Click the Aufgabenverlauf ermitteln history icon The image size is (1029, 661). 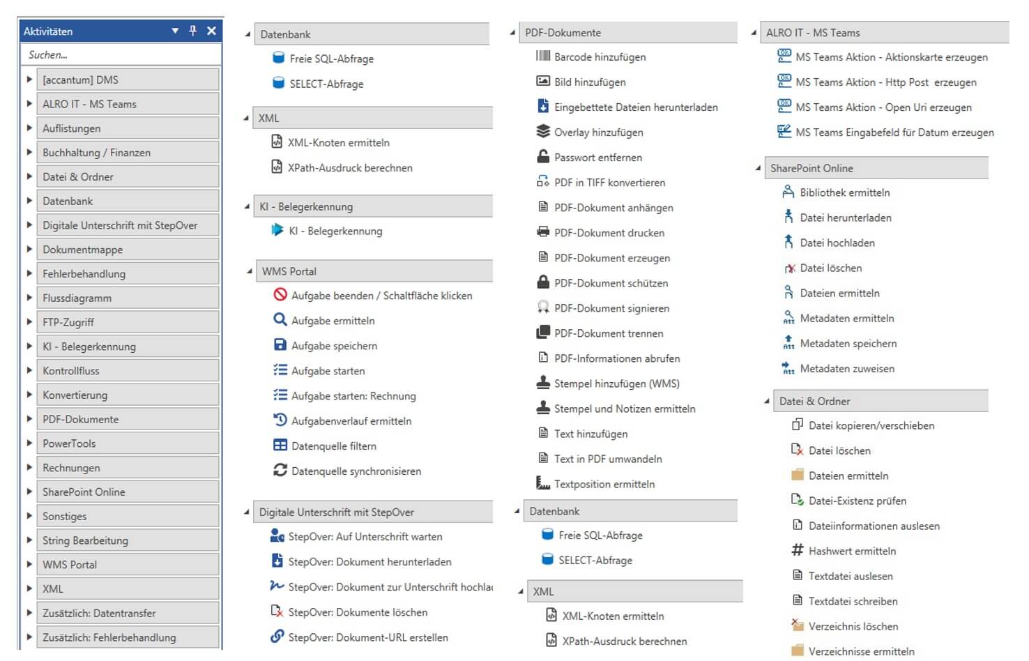[280, 420]
